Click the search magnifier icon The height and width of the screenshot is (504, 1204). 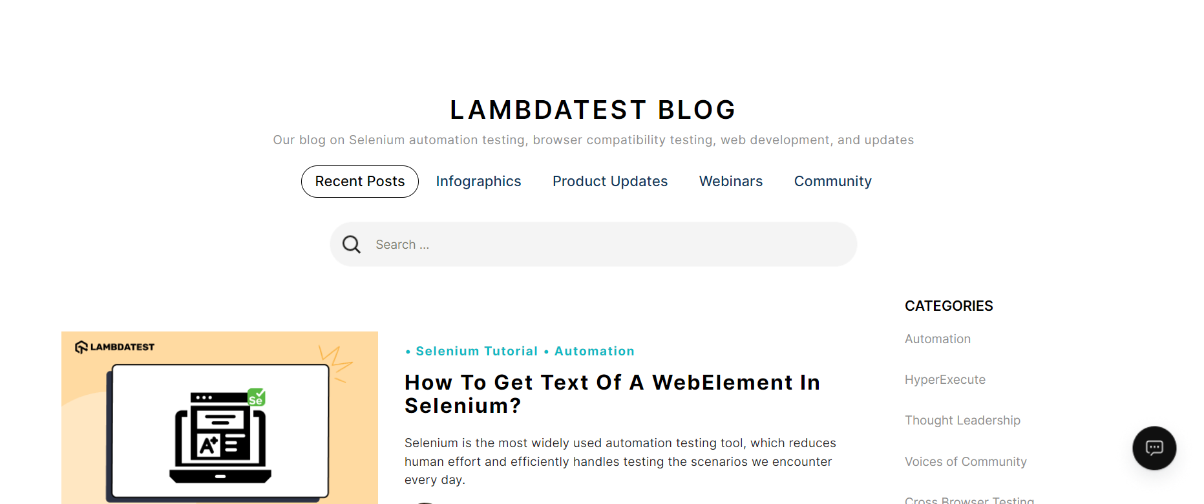click(x=351, y=244)
